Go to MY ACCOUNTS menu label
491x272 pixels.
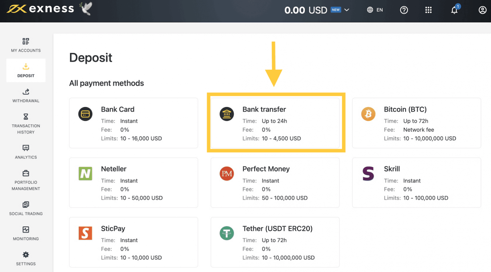(26, 51)
